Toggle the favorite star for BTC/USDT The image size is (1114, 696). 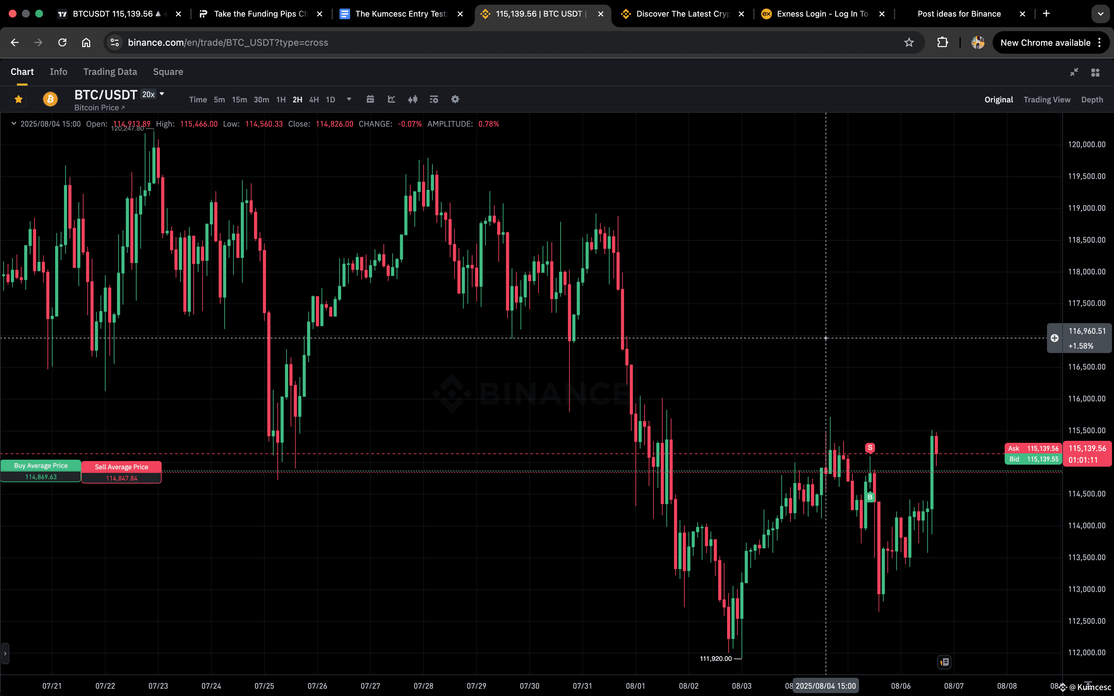19,99
